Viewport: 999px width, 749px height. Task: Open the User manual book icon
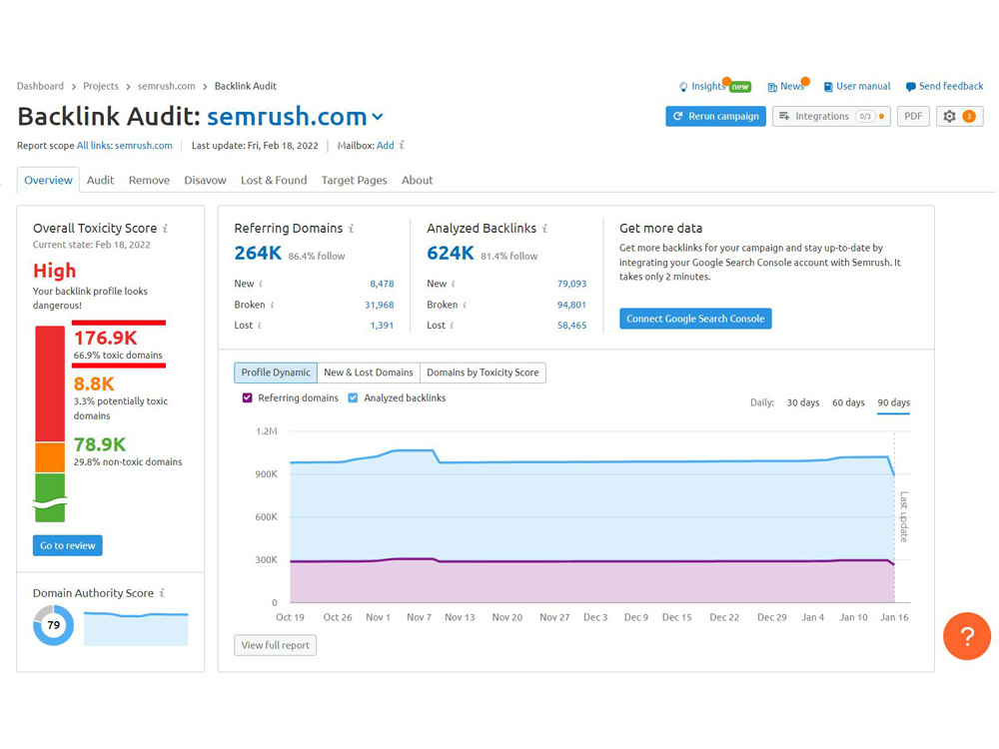[x=828, y=87]
